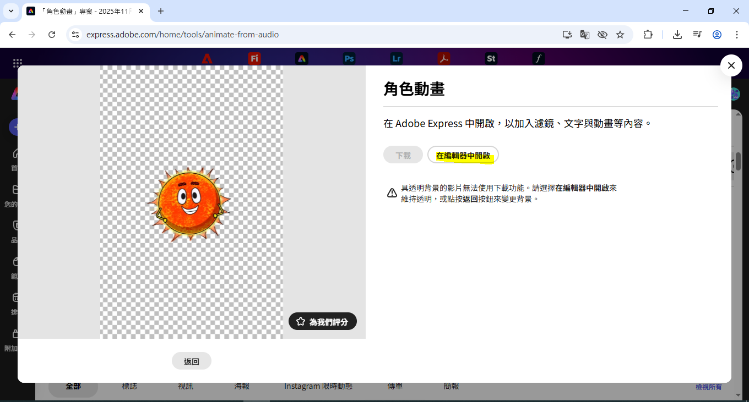The width and height of the screenshot is (749, 402).
Task: Click the 為我們評分 star rating button
Action: [323, 322]
